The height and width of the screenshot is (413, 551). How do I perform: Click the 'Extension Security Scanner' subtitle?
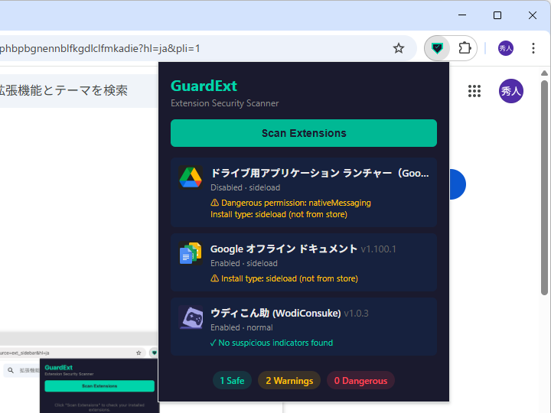click(x=224, y=103)
